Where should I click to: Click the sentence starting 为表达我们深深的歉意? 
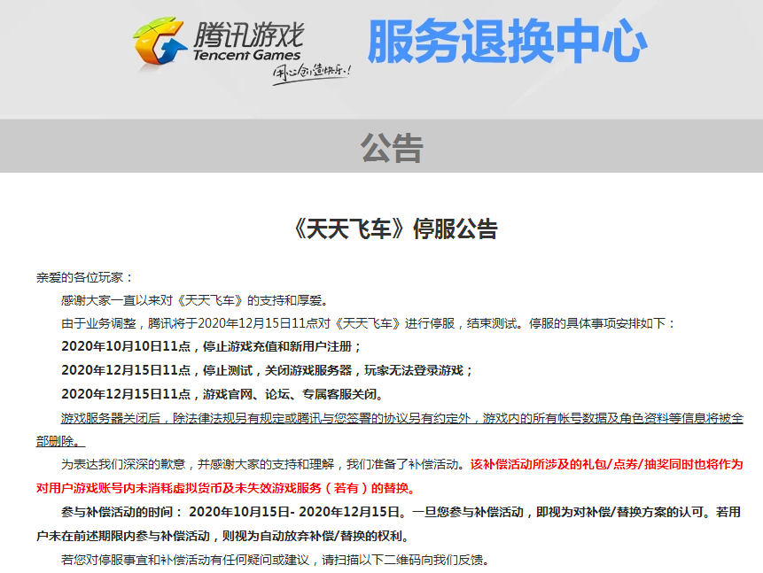pyautogui.click(x=264, y=465)
